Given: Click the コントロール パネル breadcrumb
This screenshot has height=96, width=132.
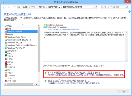Looking at the screenshot, I should click(29, 7).
